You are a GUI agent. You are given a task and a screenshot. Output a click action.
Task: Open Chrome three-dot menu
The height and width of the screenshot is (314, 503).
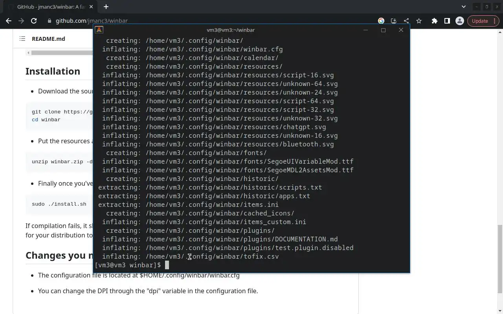click(x=495, y=21)
